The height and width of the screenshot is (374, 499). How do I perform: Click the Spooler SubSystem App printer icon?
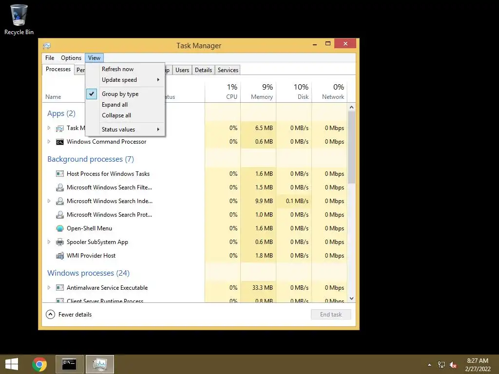tap(60, 242)
